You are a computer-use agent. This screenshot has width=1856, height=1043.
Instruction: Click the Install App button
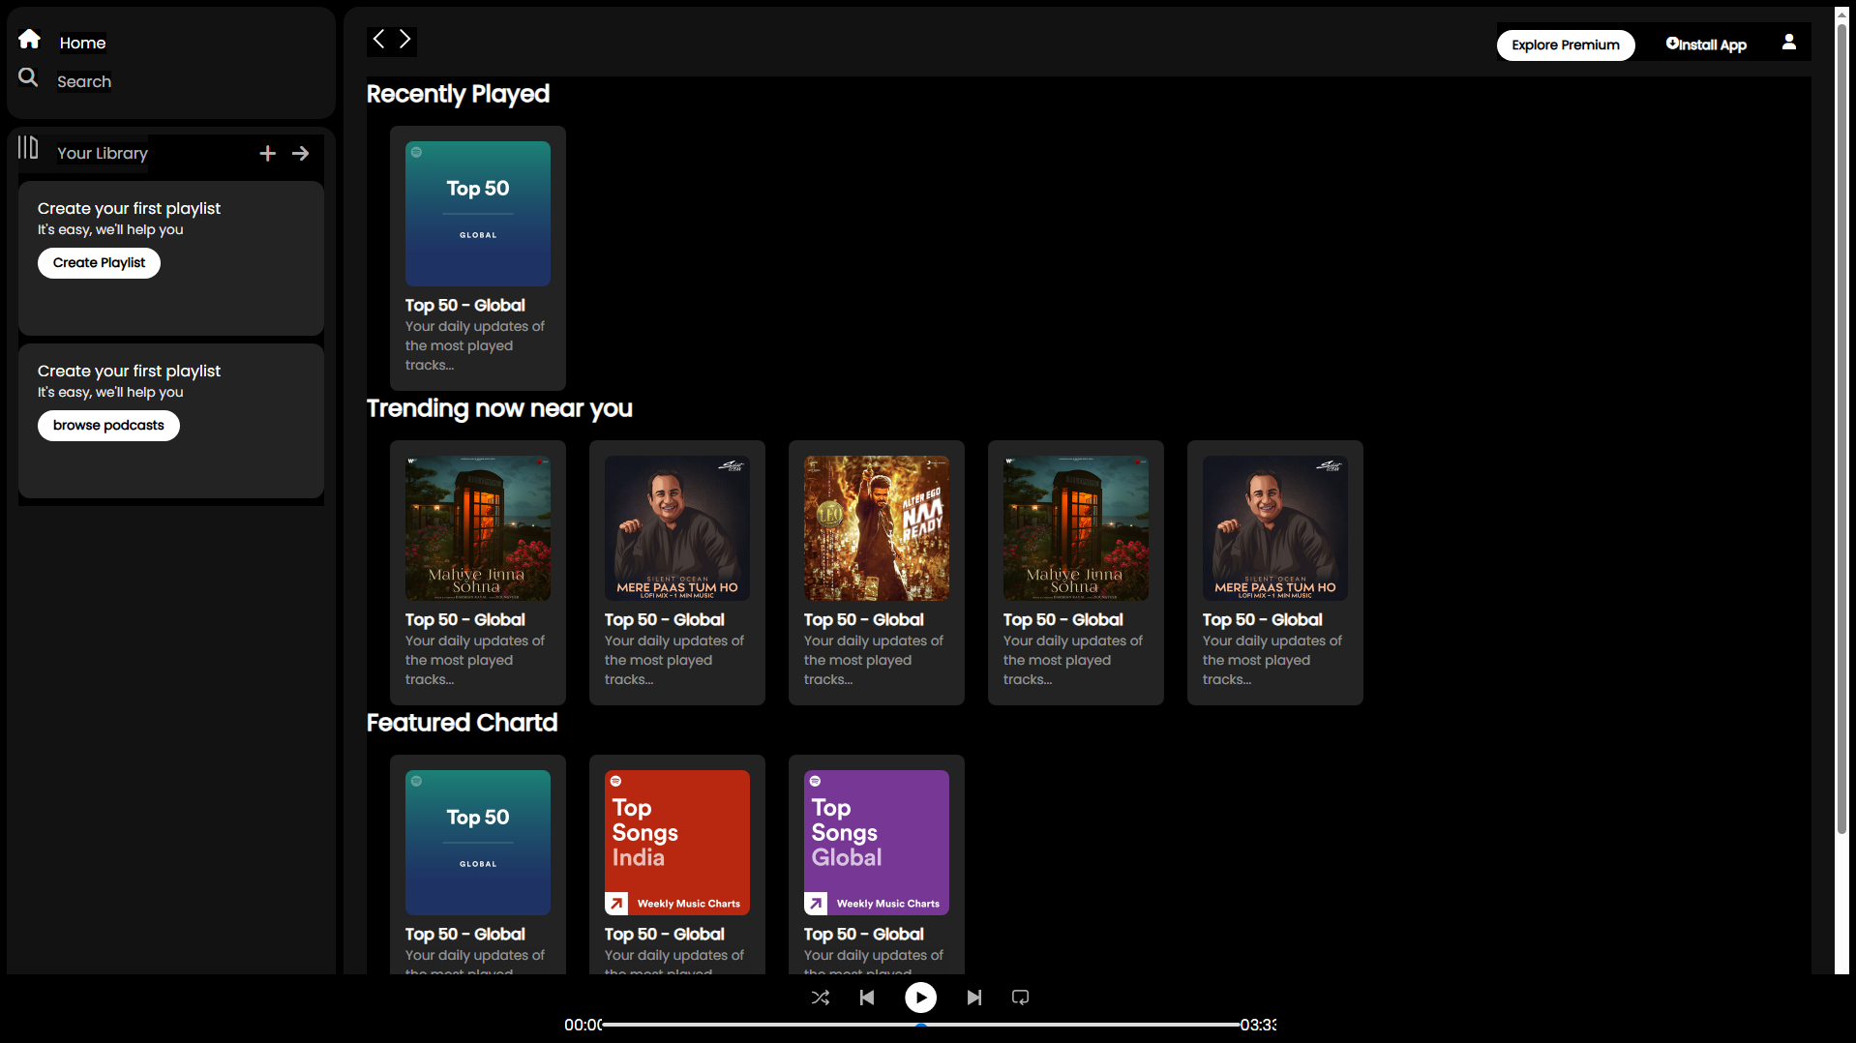tap(1706, 45)
